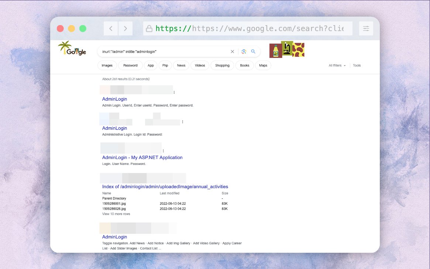
Task: Go forward with the browser forward arrow
Action: (x=125, y=28)
